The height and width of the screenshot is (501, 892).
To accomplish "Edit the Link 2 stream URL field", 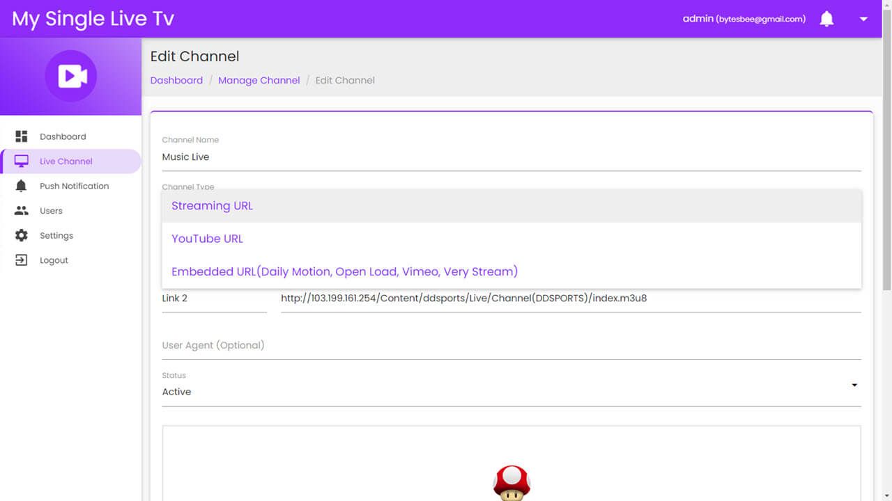I will pos(571,299).
